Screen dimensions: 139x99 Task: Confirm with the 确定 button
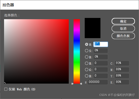[x=123, y=21]
